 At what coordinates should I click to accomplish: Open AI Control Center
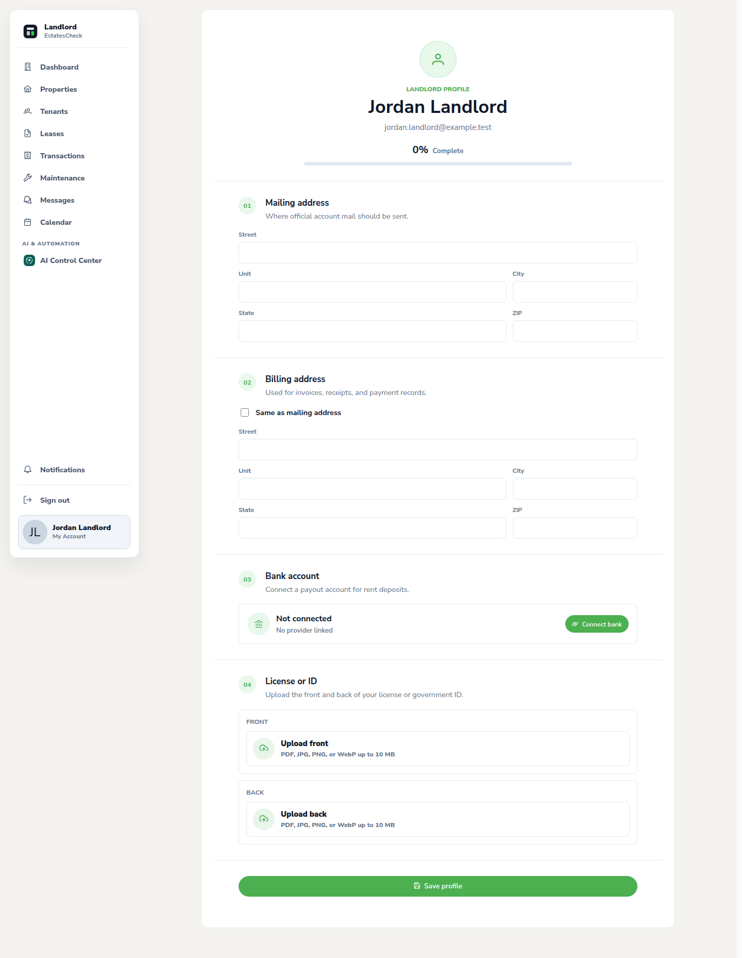point(74,260)
